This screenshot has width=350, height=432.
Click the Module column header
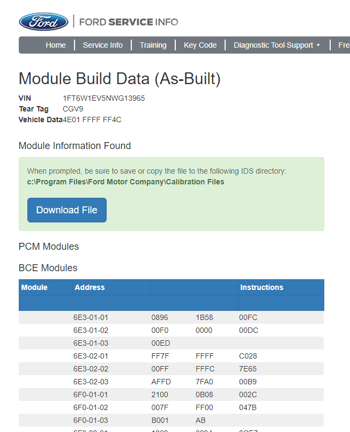point(34,287)
